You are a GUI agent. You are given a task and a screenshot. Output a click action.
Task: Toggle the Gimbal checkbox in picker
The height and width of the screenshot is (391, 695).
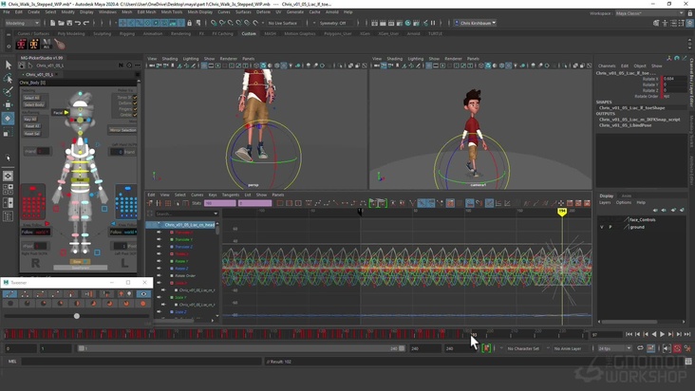pos(135,115)
